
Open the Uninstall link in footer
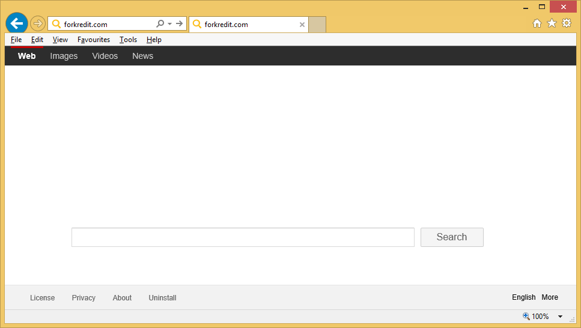[x=162, y=298]
